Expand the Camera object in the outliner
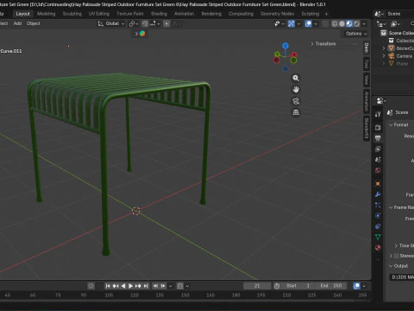 tap(384, 56)
